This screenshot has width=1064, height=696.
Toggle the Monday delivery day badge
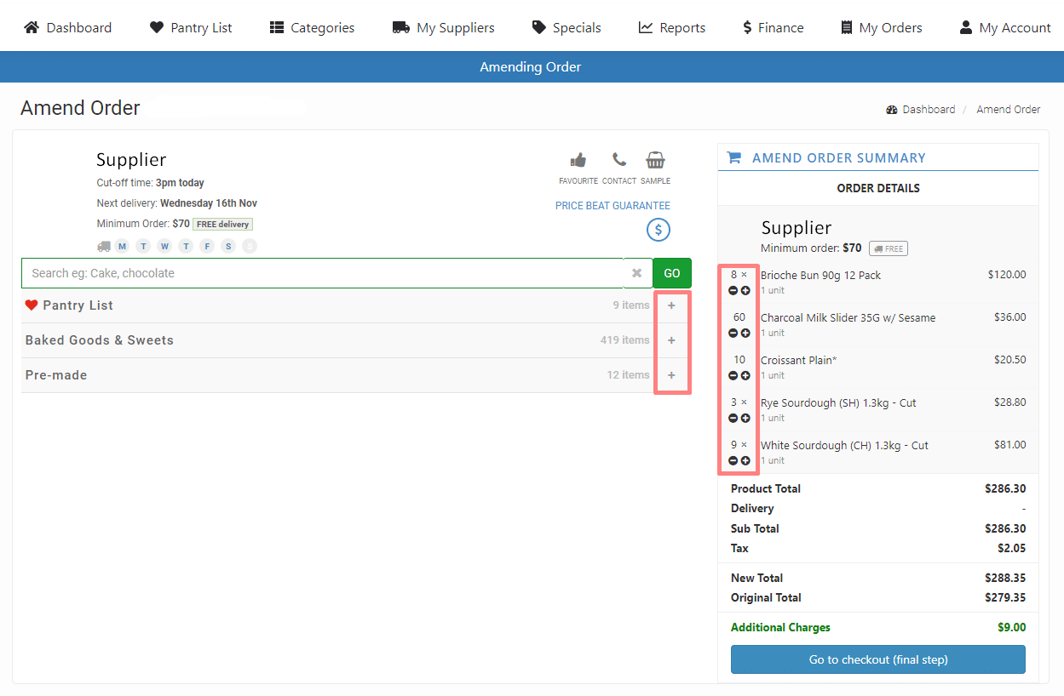(x=122, y=246)
